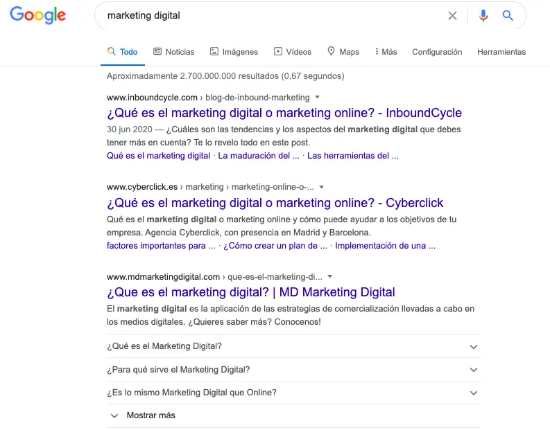Screen dimensions: 550x430
Task: Switch to the Imágenes tab
Action: [x=234, y=52]
